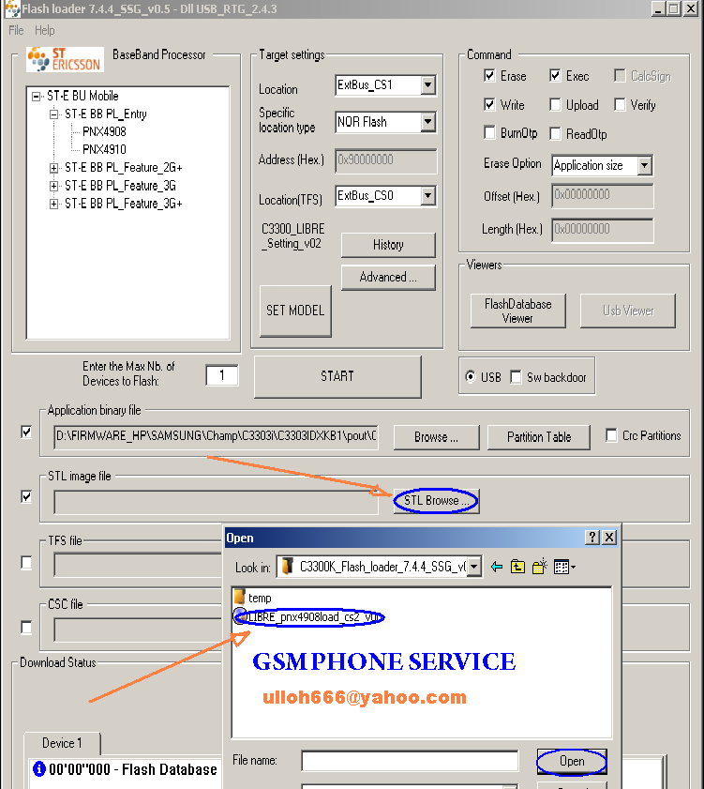Image resolution: width=704 pixels, height=789 pixels.
Task: Click the ST Ericsson logo
Action: [66, 59]
